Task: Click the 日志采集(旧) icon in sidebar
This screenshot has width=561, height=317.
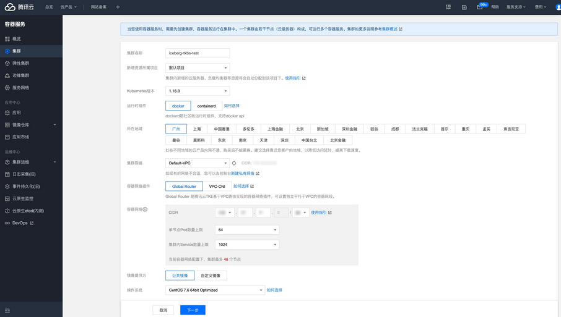Action: click(7, 174)
